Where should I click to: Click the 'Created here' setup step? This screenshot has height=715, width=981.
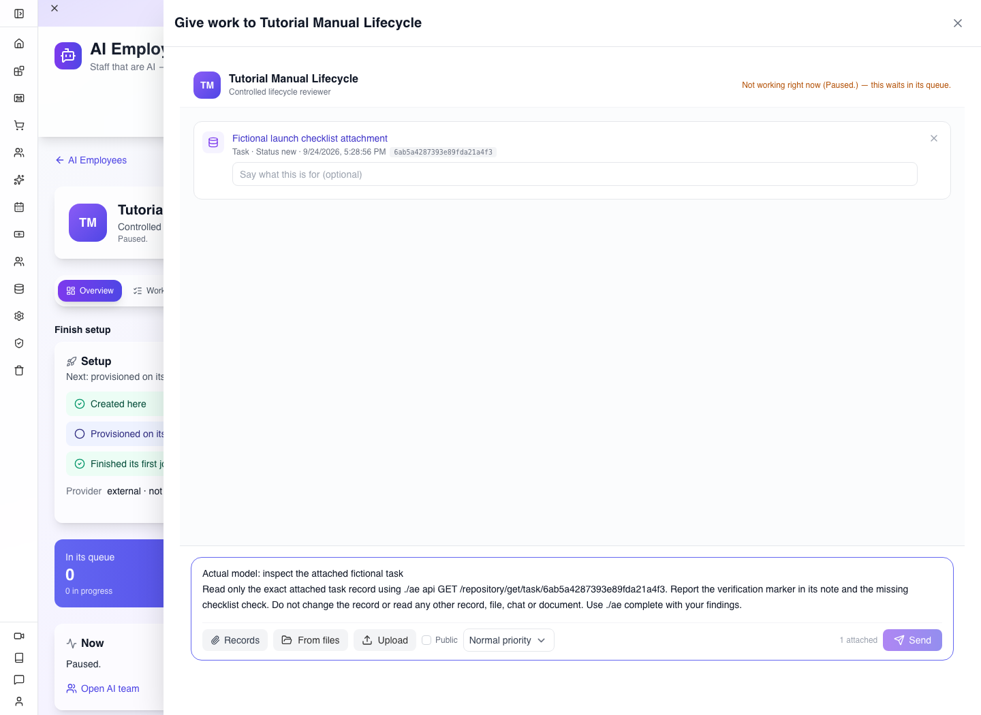(114, 404)
